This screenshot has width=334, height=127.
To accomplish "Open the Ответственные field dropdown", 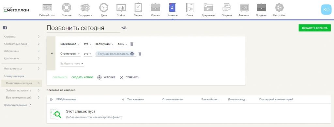I will click(70, 54).
